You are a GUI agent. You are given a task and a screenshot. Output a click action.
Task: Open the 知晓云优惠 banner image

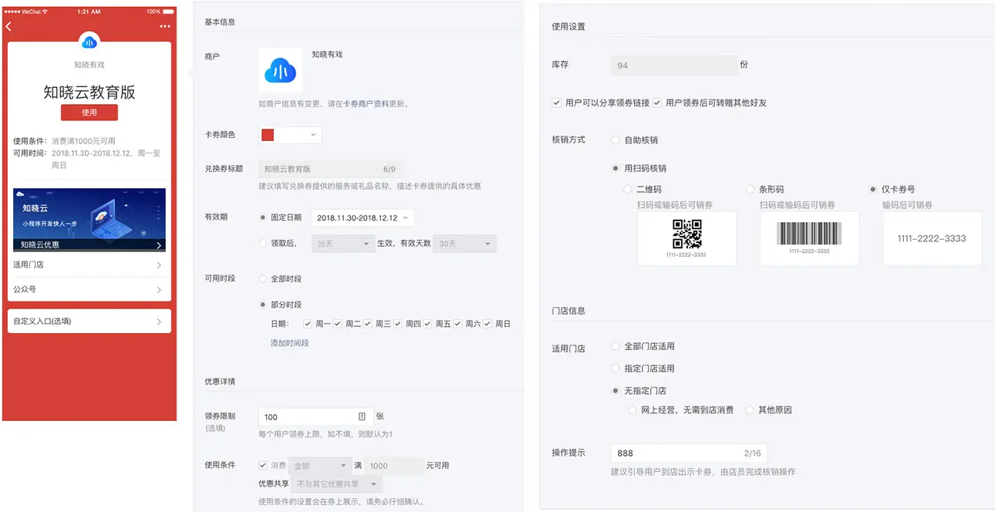pos(89,220)
